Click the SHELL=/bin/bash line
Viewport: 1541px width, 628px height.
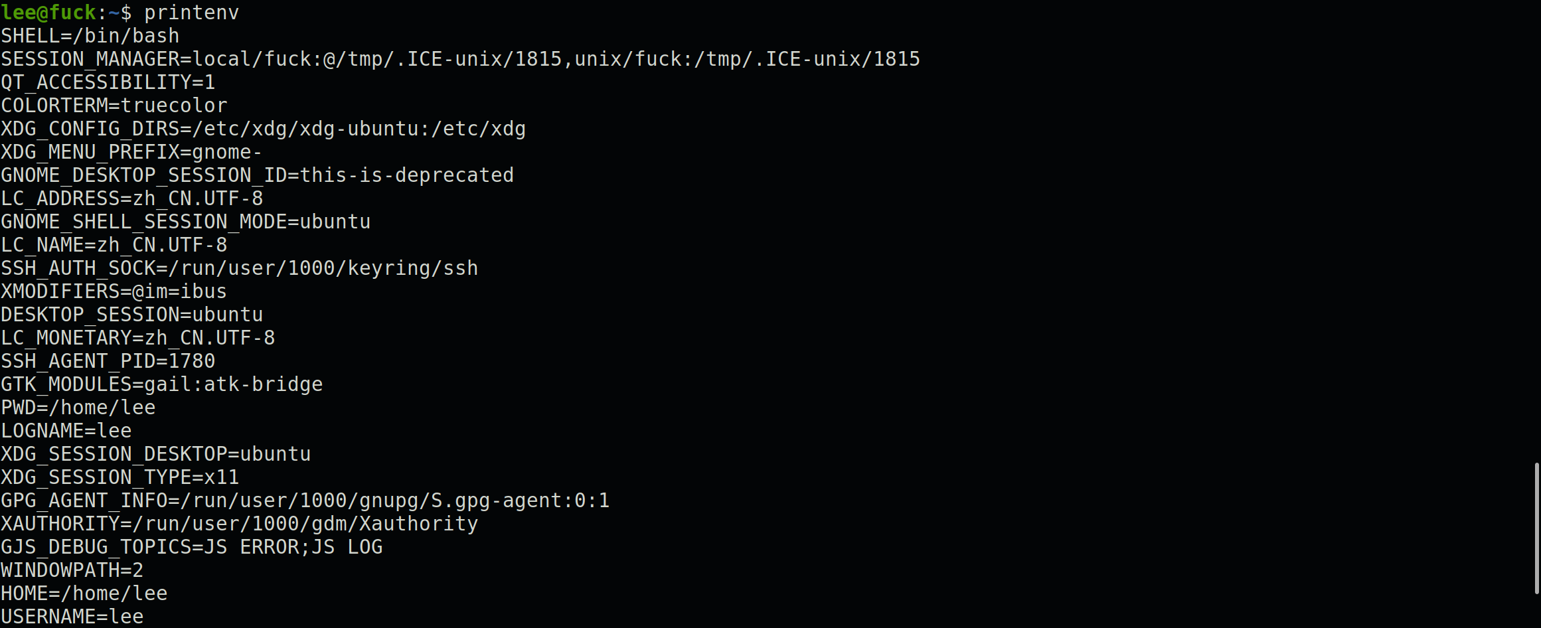(90, 36)
